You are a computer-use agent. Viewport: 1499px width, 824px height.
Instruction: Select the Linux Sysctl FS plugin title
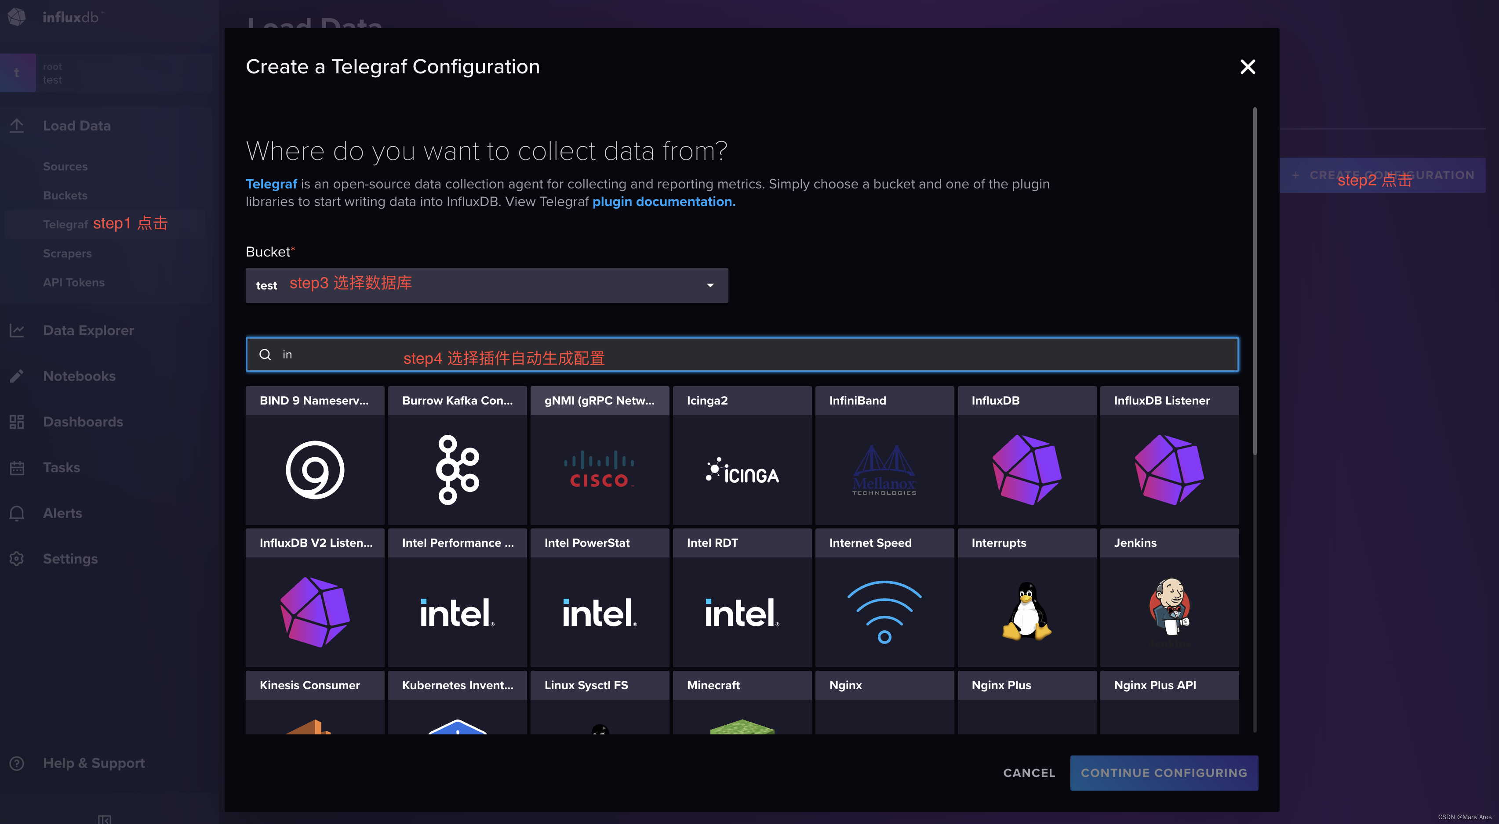point(586,685)
